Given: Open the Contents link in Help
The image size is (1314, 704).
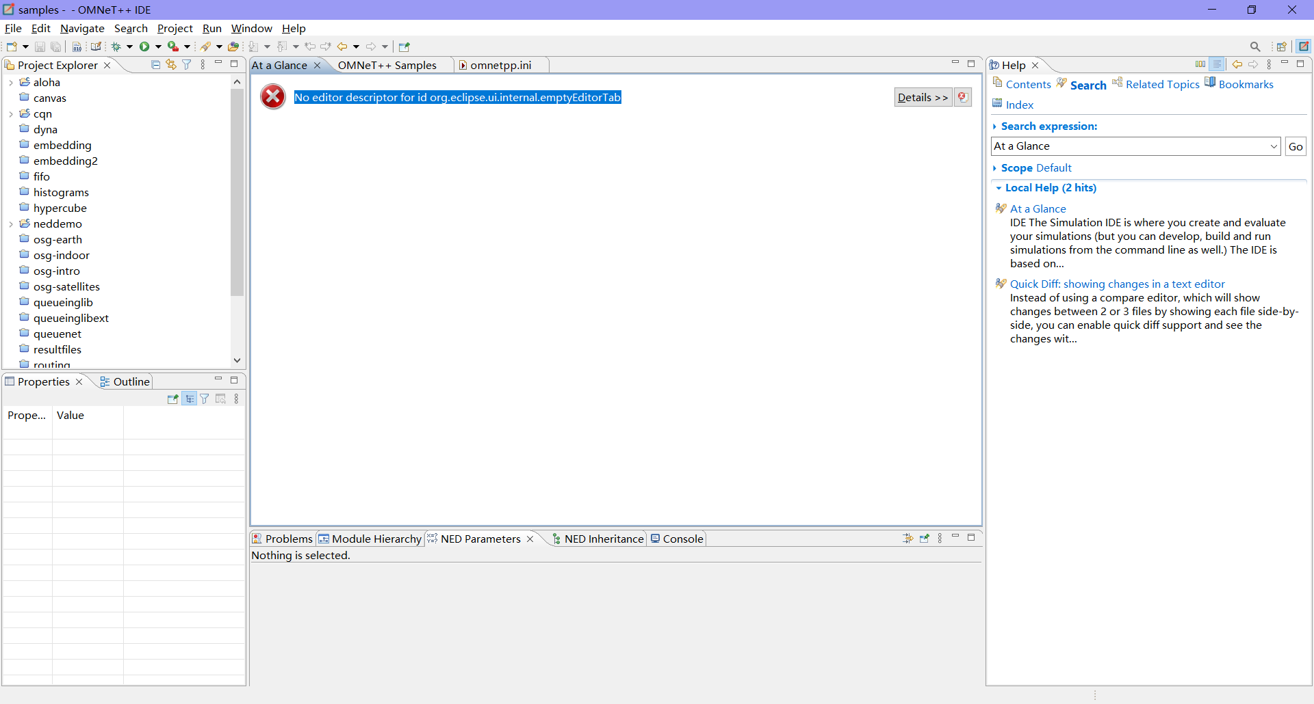Looking at the screenshot, I should tap(1028, 84).
